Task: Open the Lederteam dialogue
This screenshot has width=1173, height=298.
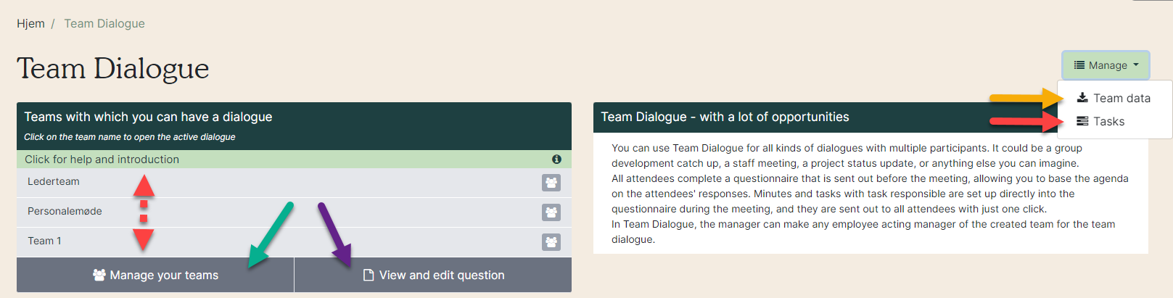Action: [54, 181]
